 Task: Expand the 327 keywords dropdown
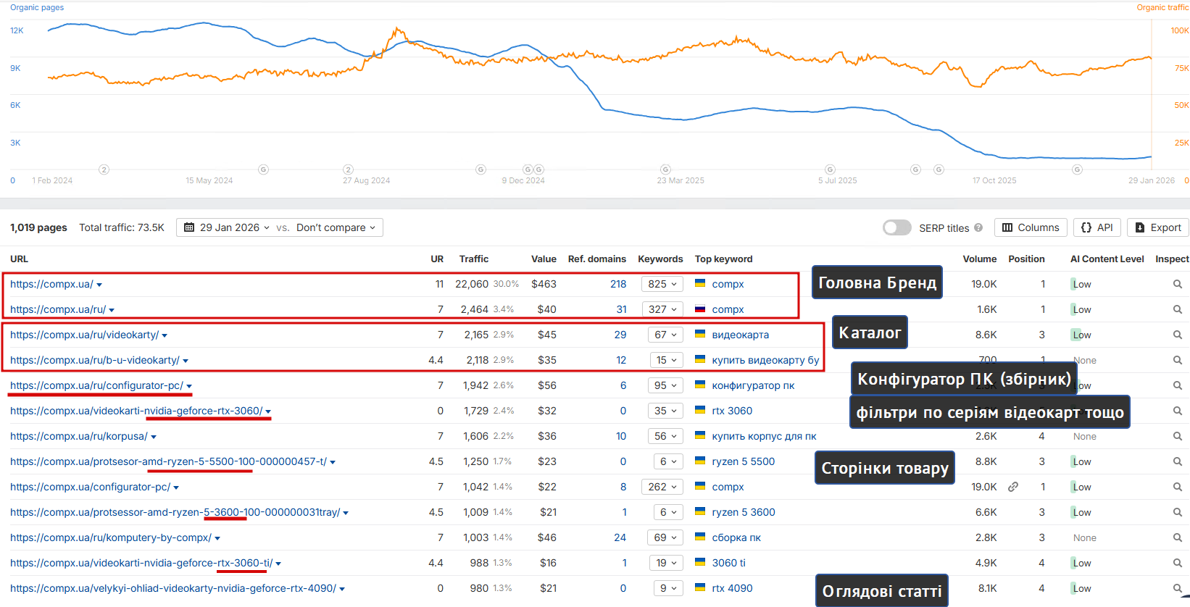pos(662,309)
